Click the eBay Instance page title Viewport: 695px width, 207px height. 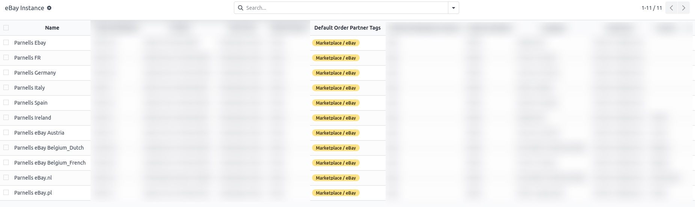[x=24, y=8]
